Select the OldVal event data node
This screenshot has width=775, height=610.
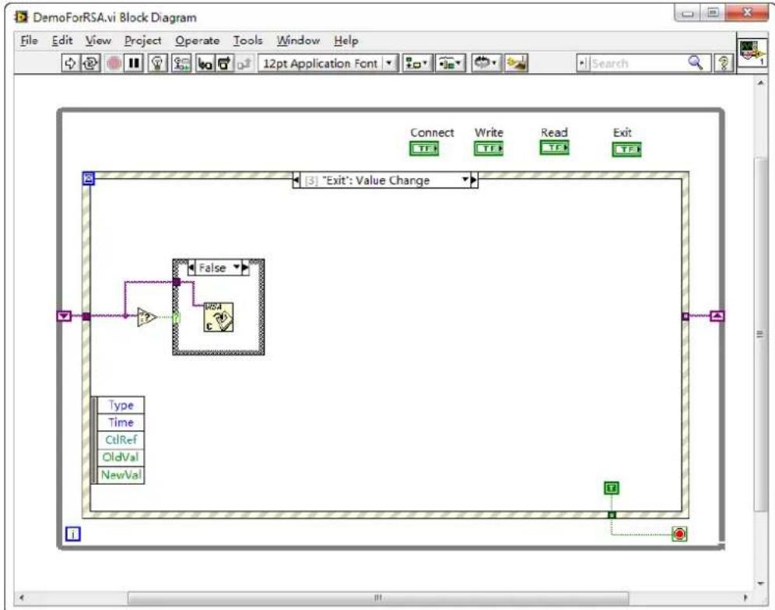121,457
